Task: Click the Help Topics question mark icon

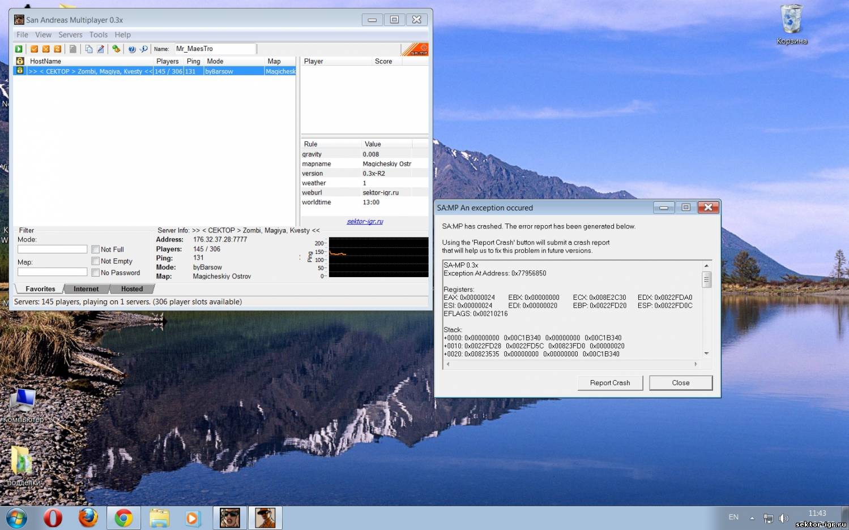Action: 132,49
